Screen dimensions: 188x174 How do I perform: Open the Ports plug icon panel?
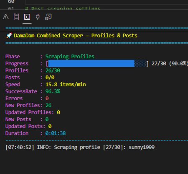pyautogui.click(x=38, y=17)
